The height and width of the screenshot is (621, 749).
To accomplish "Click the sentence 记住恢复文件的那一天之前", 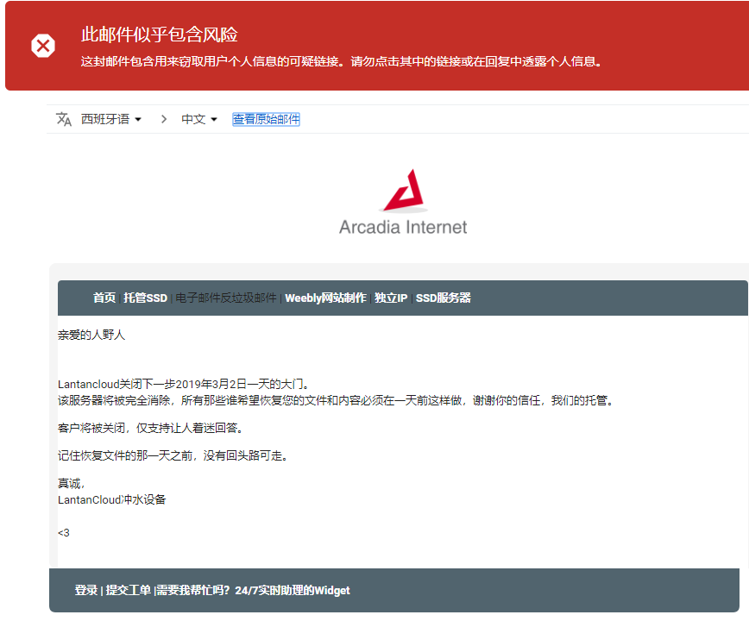I will [174, 455].
